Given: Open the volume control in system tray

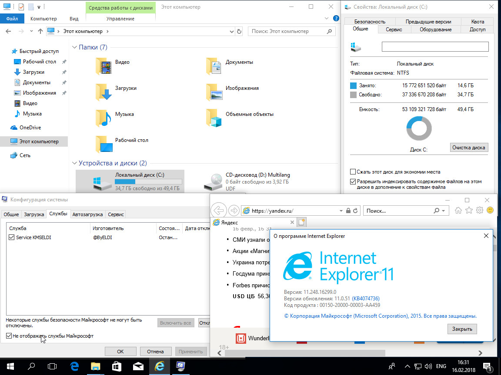Looking at the screenshot, I should pyautogui.click(x=428, y=366).
